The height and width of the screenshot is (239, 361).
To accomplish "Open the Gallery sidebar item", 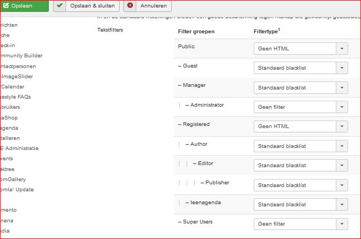I will (x=13, y=180).
